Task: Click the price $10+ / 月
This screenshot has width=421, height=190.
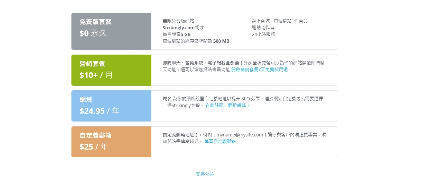Action: [x=96, y=75]
